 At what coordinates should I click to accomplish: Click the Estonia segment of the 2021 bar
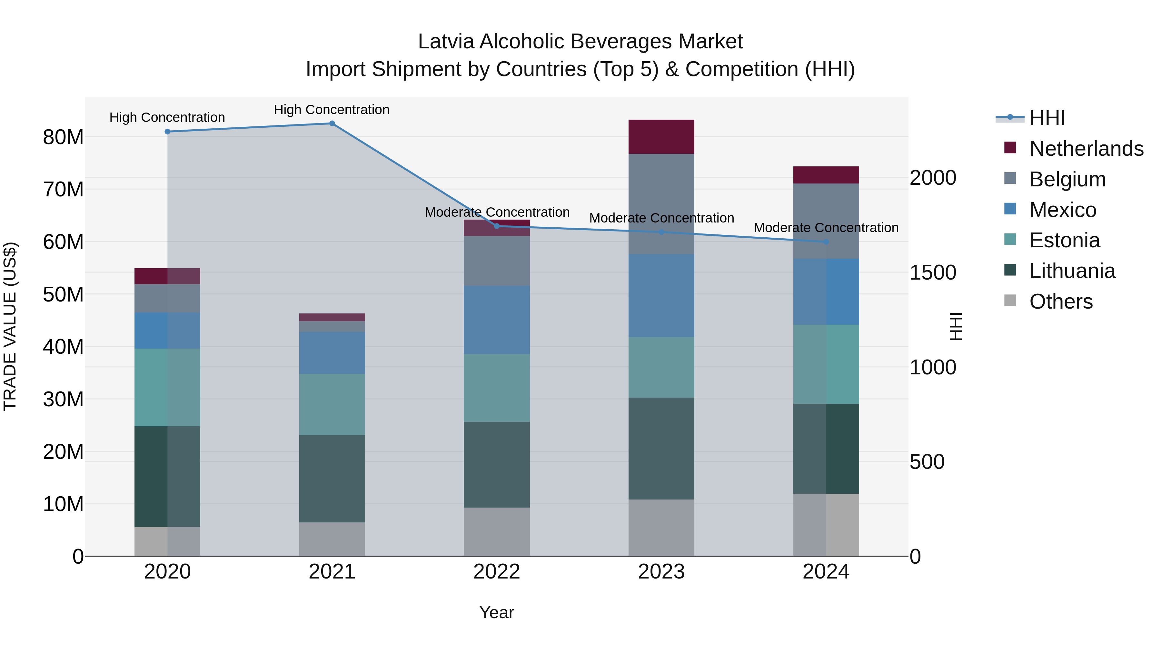[332, 404]
